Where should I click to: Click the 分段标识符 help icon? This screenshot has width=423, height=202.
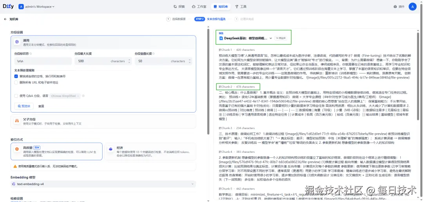tap(31, 54)
